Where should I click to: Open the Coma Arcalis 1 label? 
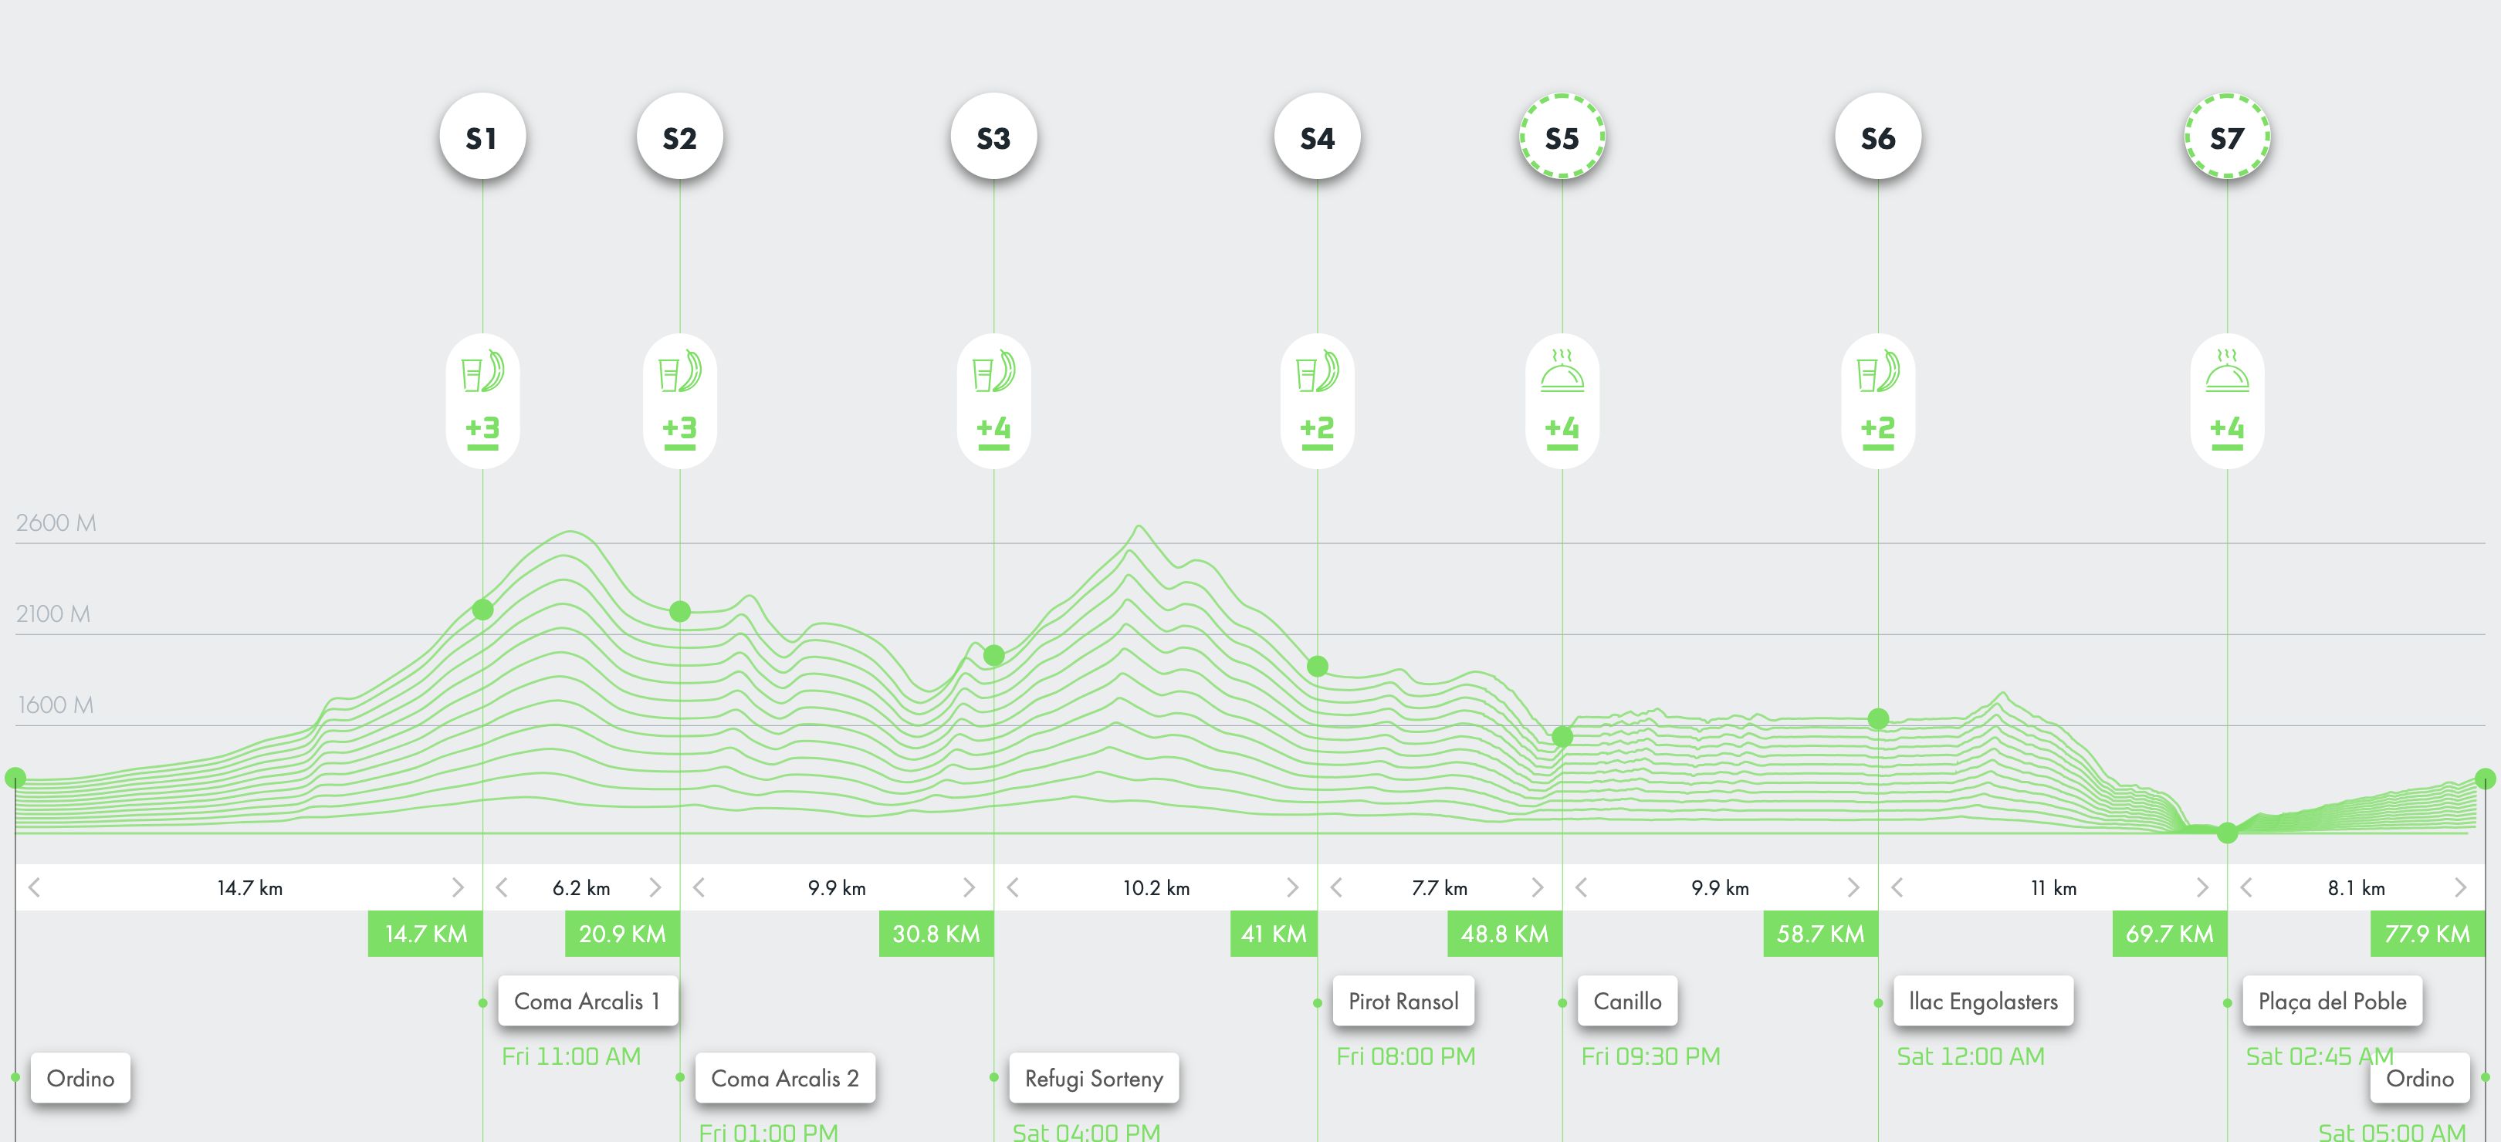tap(587, 1000)
